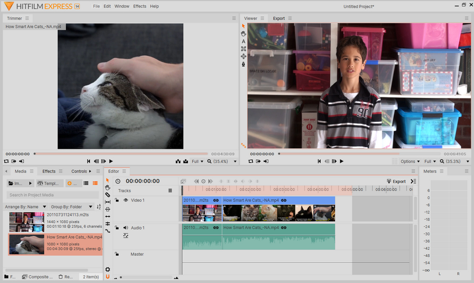474x283 pixels.
Task: Open the Arrange By: Name dropdown
Action: pos(24,207)
